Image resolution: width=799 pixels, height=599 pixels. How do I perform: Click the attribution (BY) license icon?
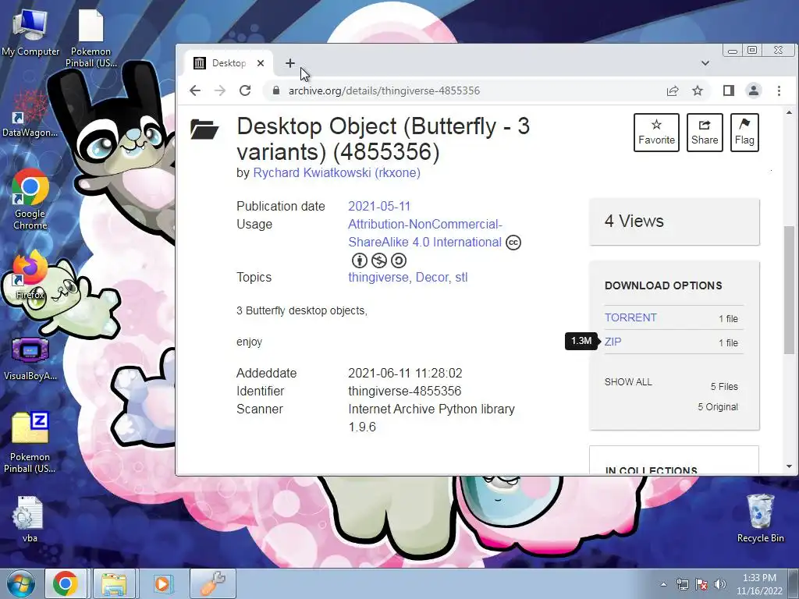360,261
